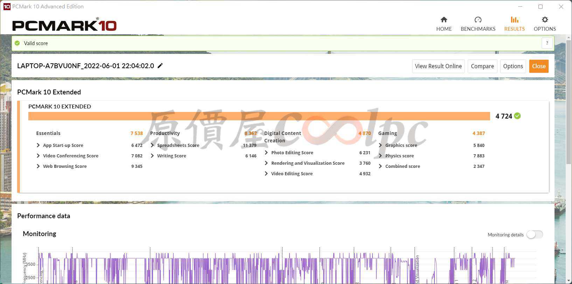Screen dimensions: 572x284
Task: Expand Video Editing Score details
Action: [x=266, y=173]
